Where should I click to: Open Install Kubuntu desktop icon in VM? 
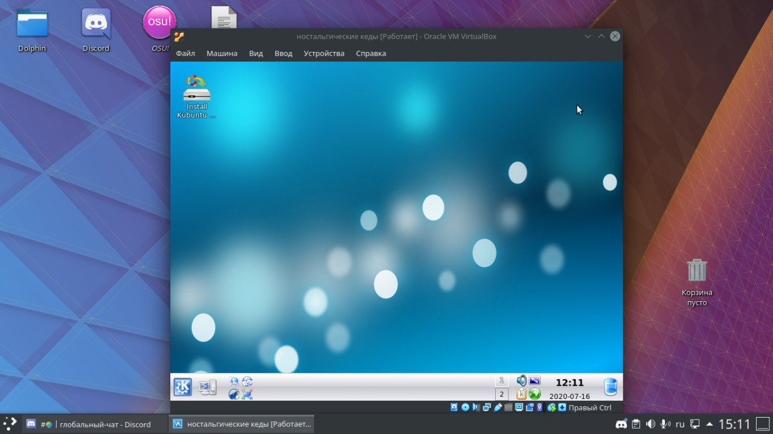(196, 97)
